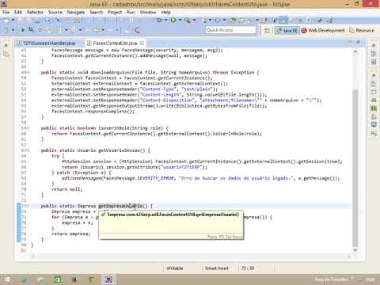Image resolution: width=380 pixels, height=285 pixels.
Task: Switch to the Java EE perspective
Action: [x=287, y=30]
